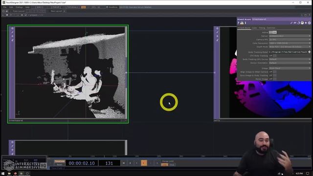Toggle Align Image to Other Camera

point(273,72)
